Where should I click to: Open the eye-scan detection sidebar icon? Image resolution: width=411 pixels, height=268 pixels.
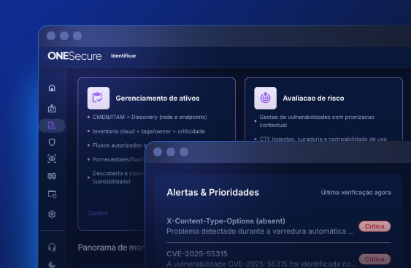click(52, 159)
